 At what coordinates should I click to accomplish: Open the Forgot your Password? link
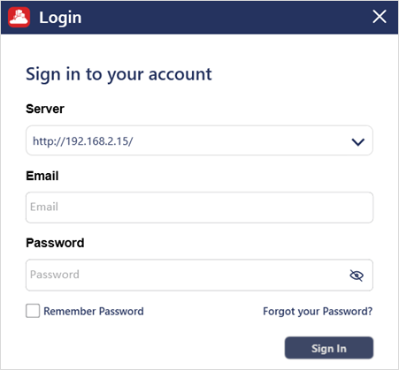click(318, 312)
